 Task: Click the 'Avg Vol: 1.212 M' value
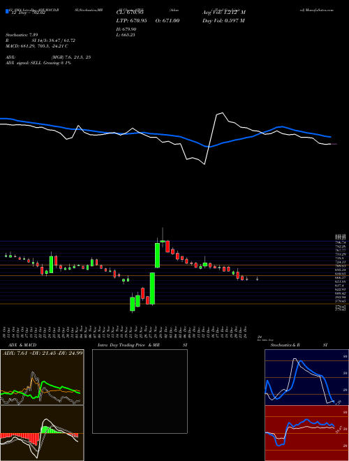pos(224,13)
